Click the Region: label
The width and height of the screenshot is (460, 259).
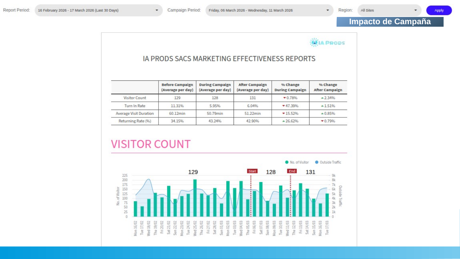345,10
